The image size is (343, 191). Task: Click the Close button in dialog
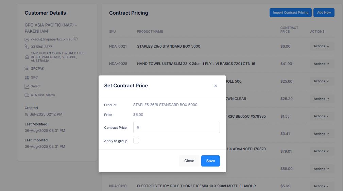189,161
